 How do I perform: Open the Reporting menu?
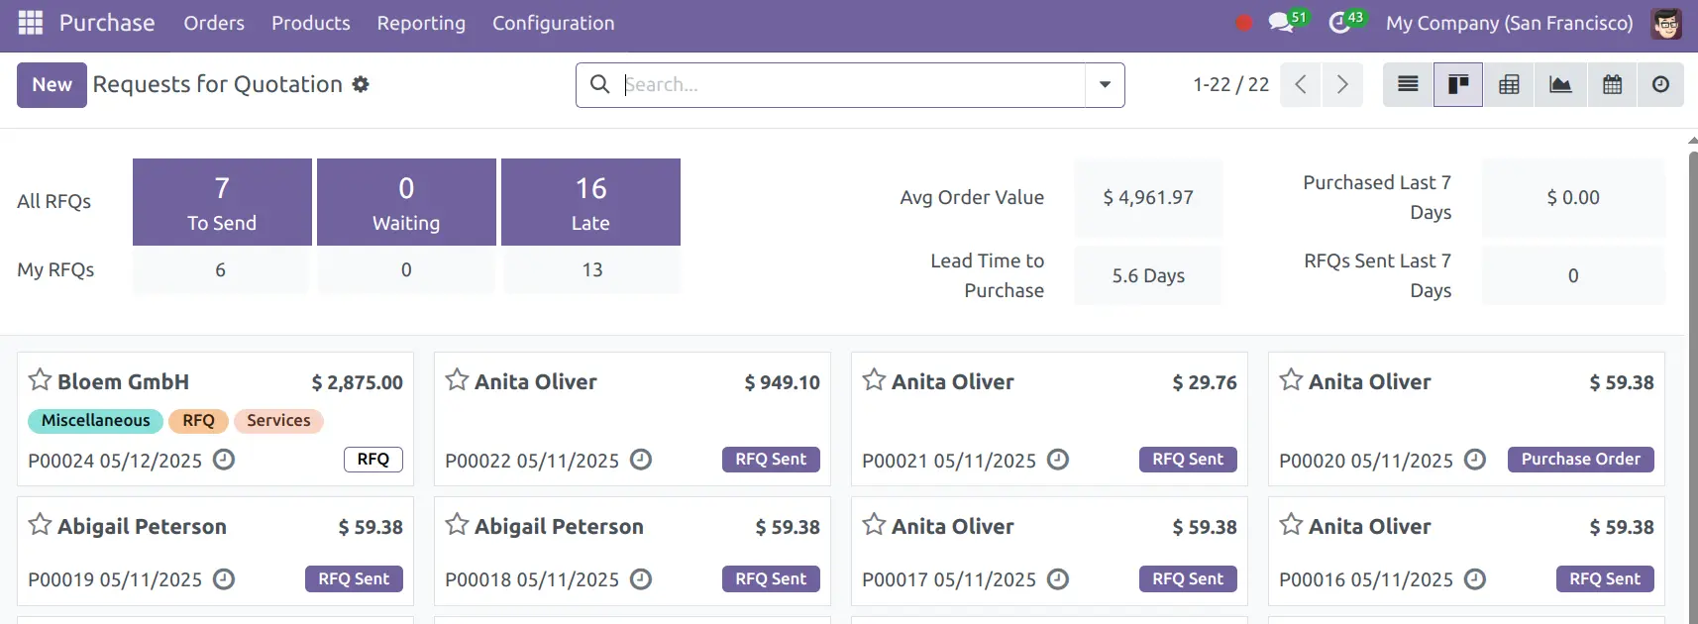[x=421, y=23]
